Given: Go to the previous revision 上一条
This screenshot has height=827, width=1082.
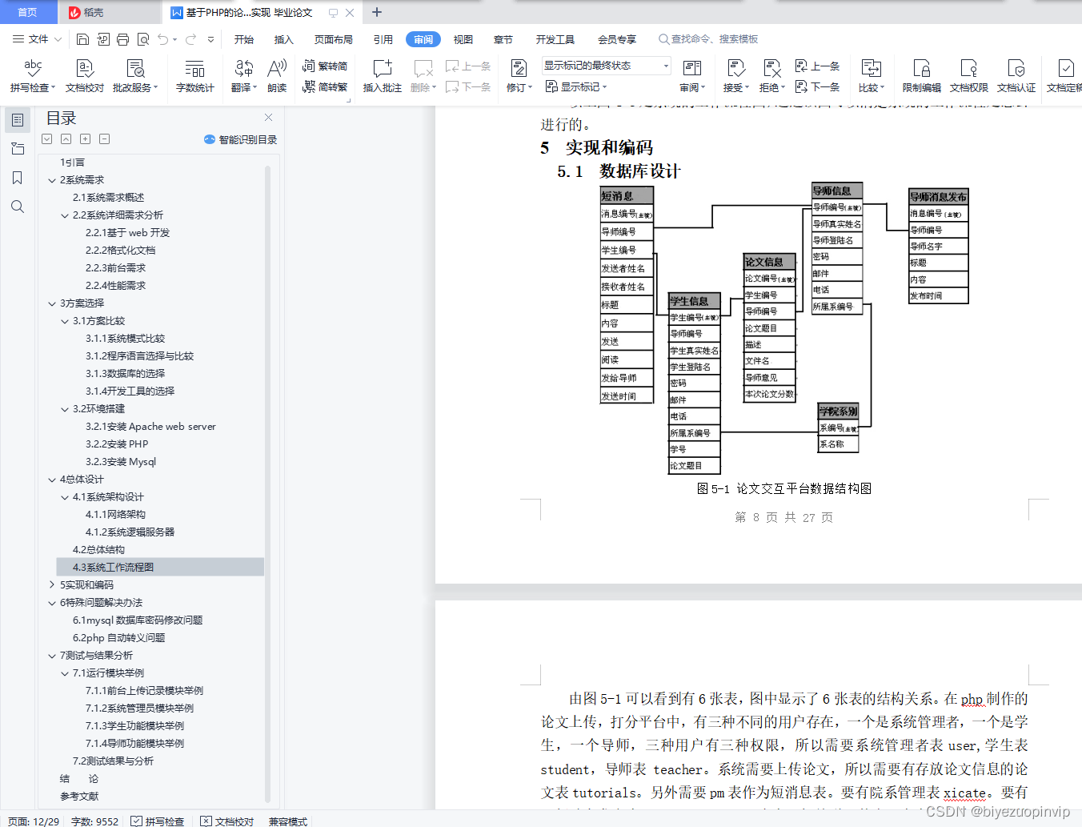Looking at the screenshot, I should (x=817, y=66).
